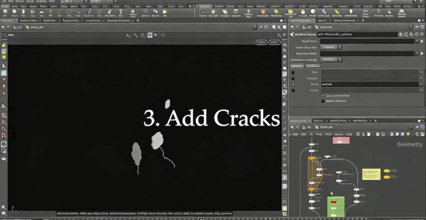Toggle the checked third parameter row checkbox
This screenshot has height=220, width=426.
coord(293,84)
